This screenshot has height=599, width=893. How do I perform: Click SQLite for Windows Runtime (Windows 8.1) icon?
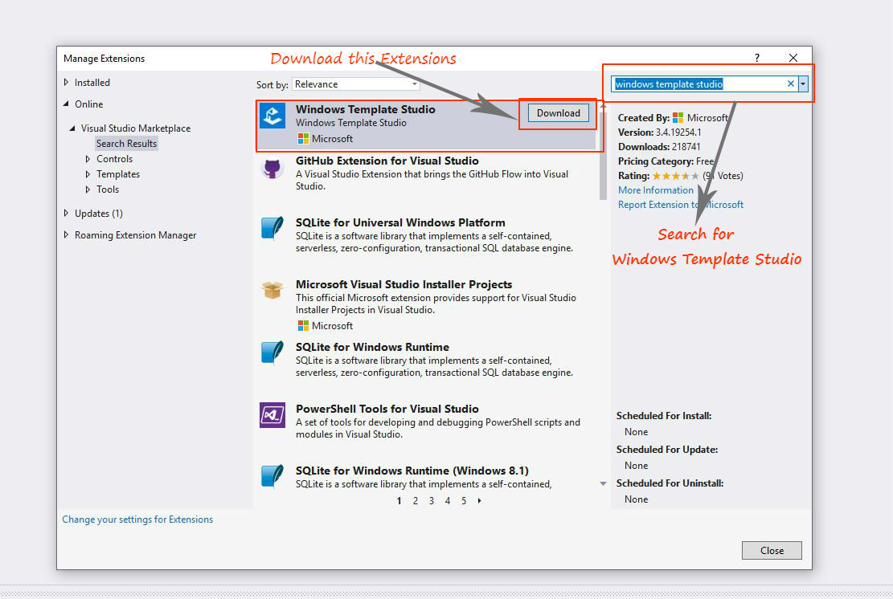(x=272, y=477)
